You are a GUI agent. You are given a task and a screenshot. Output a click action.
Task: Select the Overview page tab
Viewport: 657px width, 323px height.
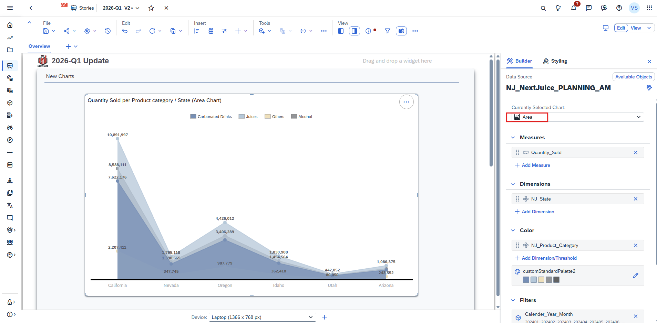click(39, 46)
